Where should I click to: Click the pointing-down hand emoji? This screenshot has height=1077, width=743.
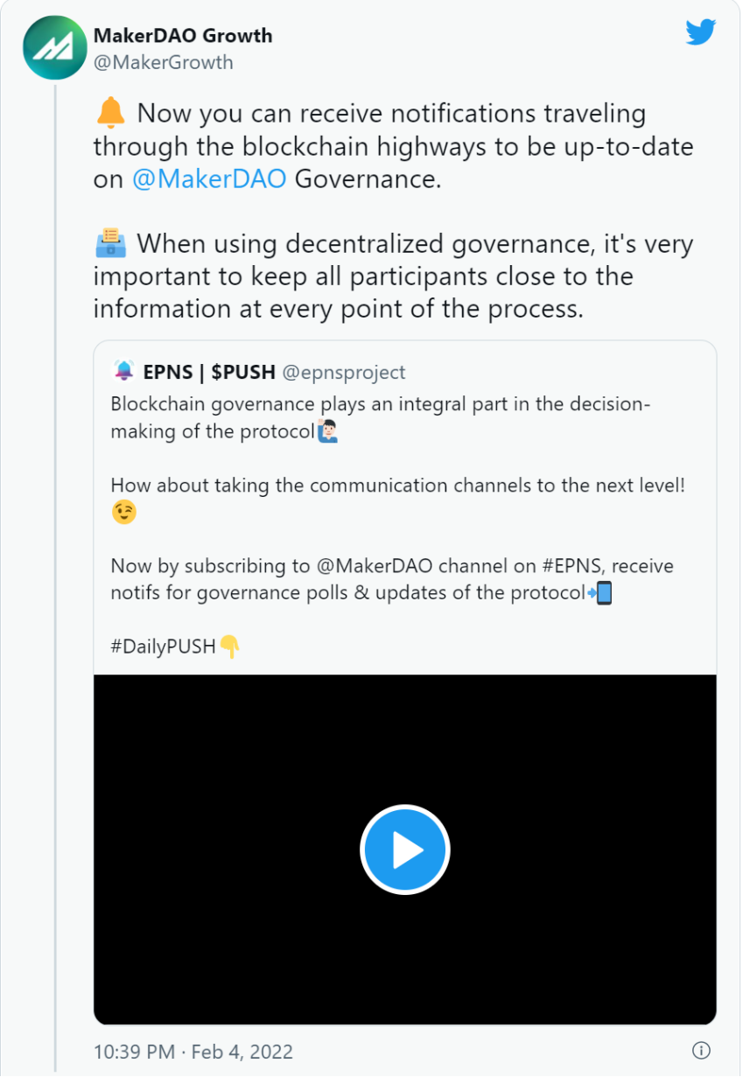click(x=229, y=647)
